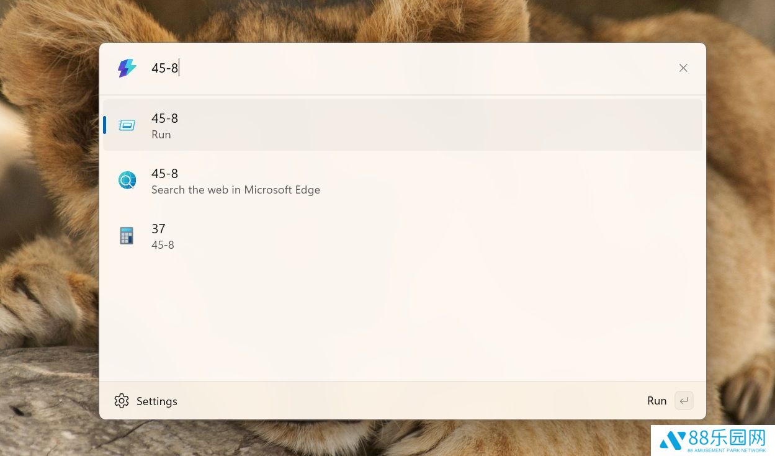
Task: Click the Settings label in the footer
Action: 157,401
